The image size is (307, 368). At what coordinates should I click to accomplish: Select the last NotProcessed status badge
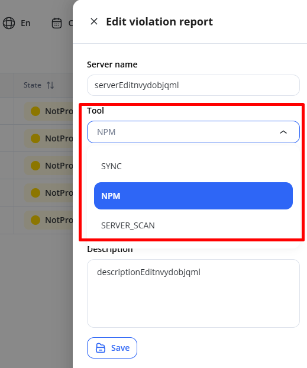(49, 220)
